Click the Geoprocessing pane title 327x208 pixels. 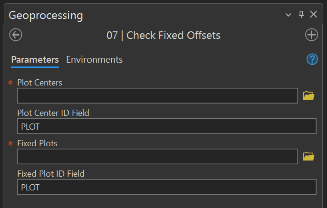46,15
